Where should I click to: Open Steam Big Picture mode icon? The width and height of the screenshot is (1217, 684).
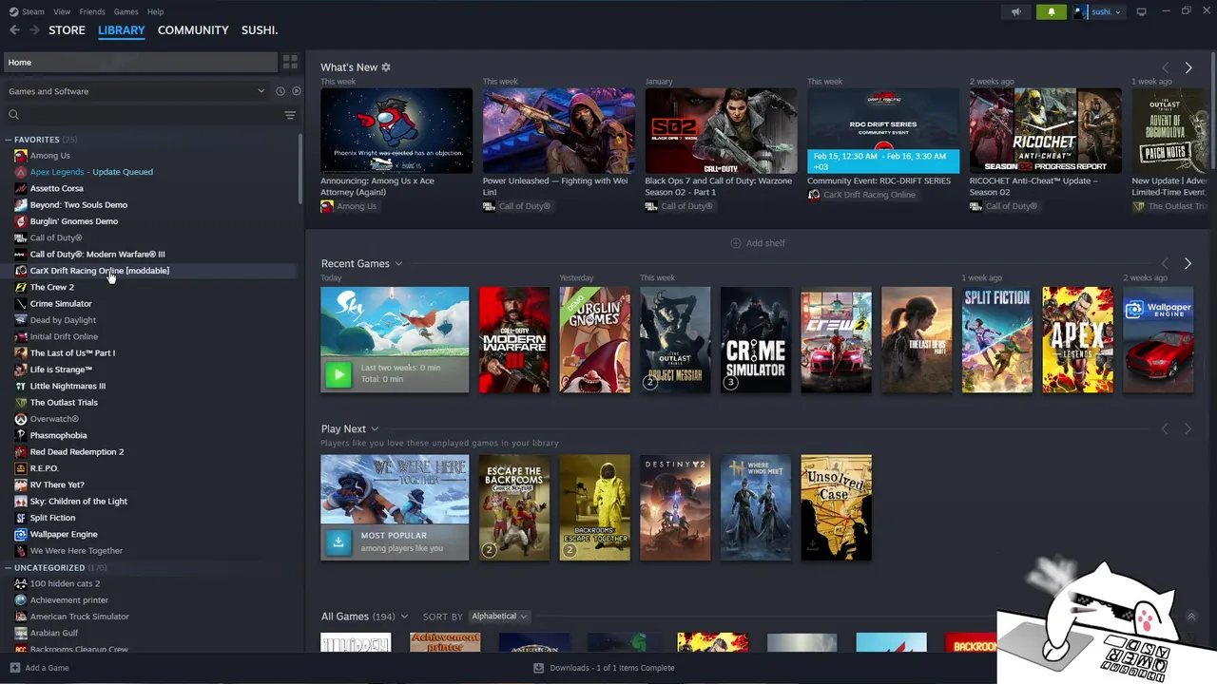[x=1141, y=11]
